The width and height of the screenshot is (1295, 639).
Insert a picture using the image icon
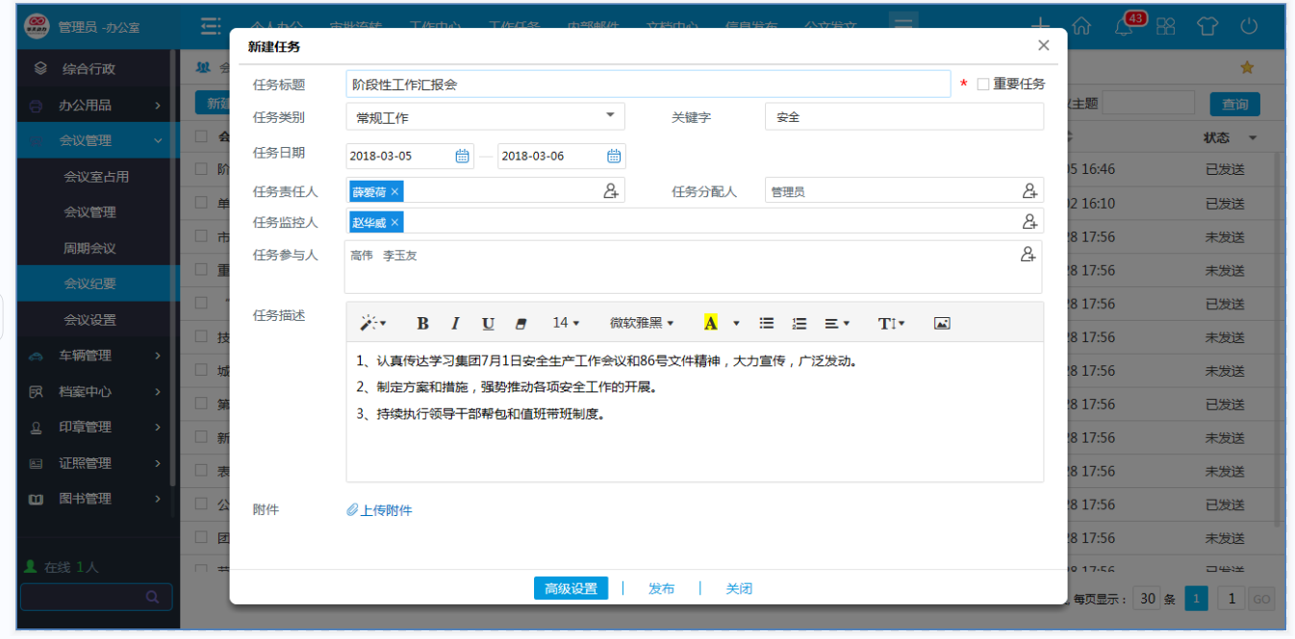click(x=942, y=324)
